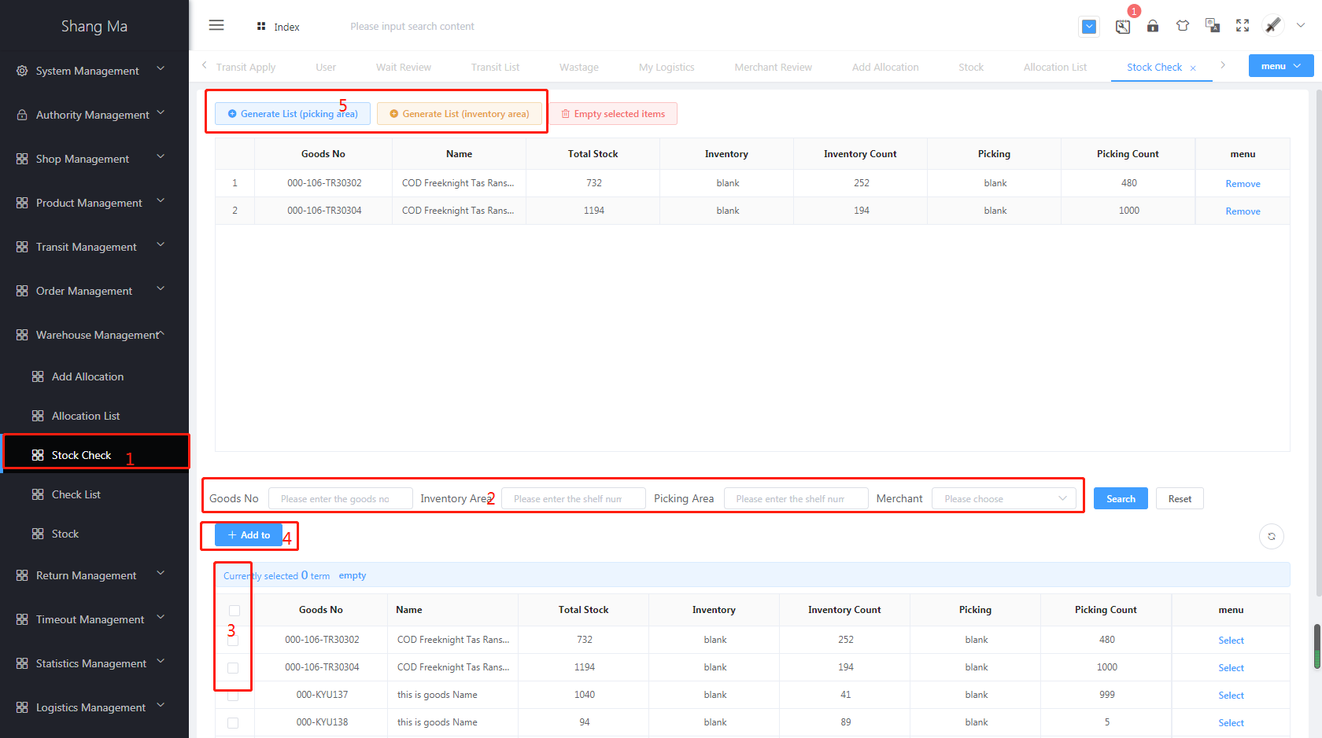Open the Merchant choose dropdown

coord(1004,498)
